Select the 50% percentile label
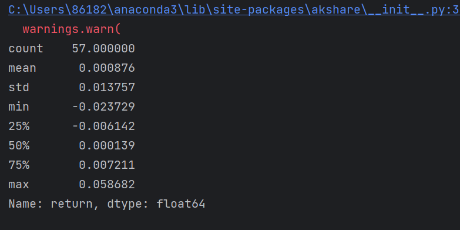Screen dimensions: 460x230 tap(19, 146)
